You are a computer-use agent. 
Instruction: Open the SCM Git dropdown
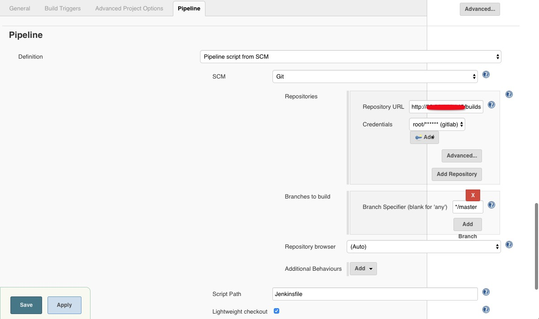(375, 77)
